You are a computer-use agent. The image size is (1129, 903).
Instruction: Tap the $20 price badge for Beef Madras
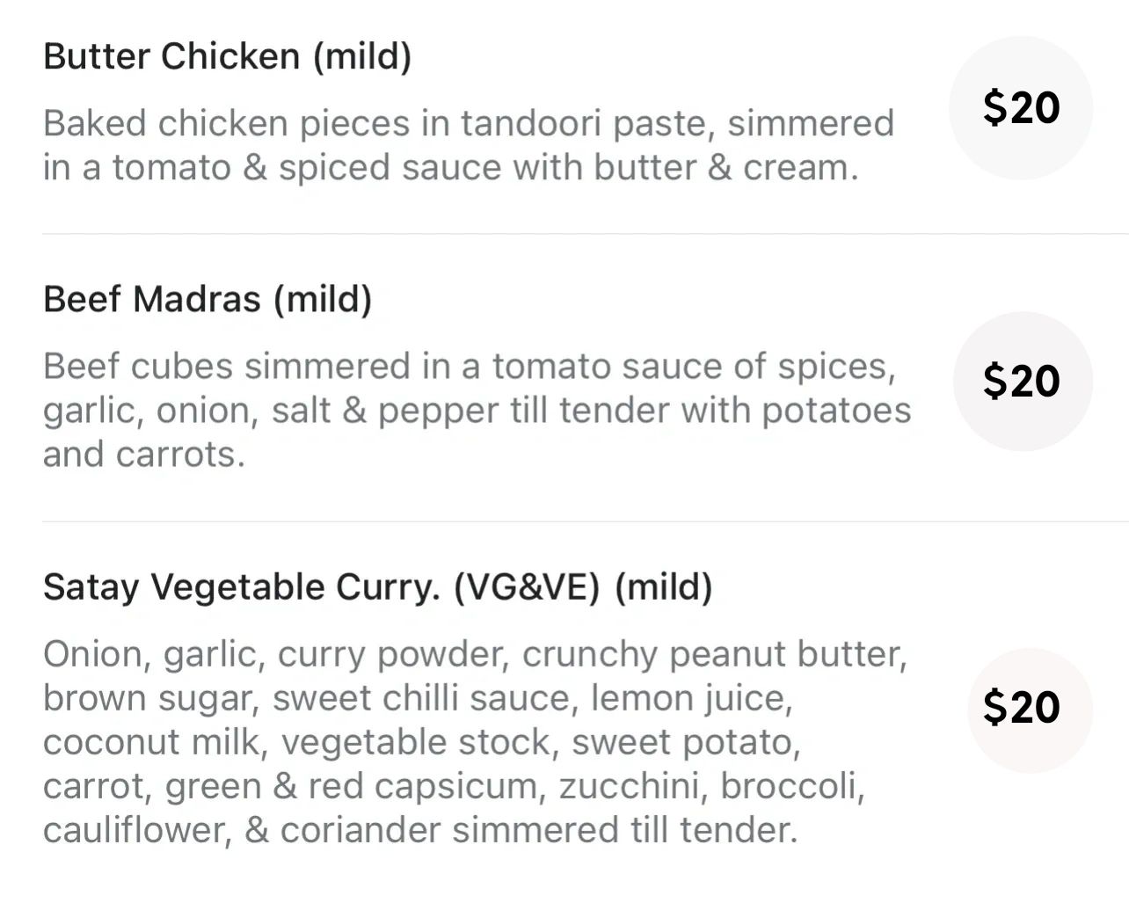tap(1021, 381)
